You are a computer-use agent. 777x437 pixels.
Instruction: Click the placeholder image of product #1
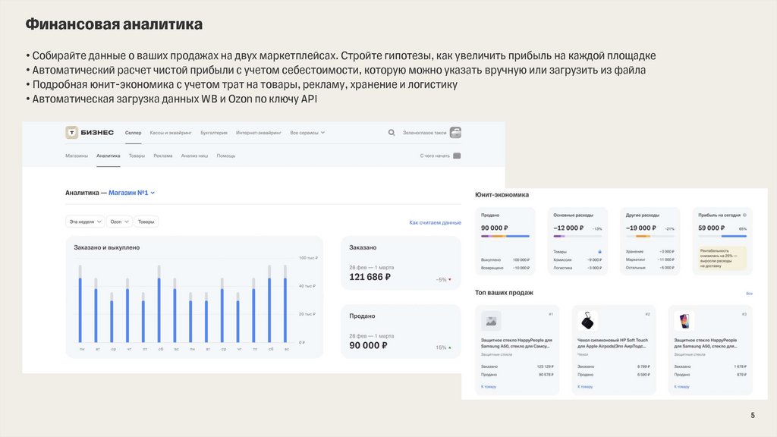coord(491,320)
